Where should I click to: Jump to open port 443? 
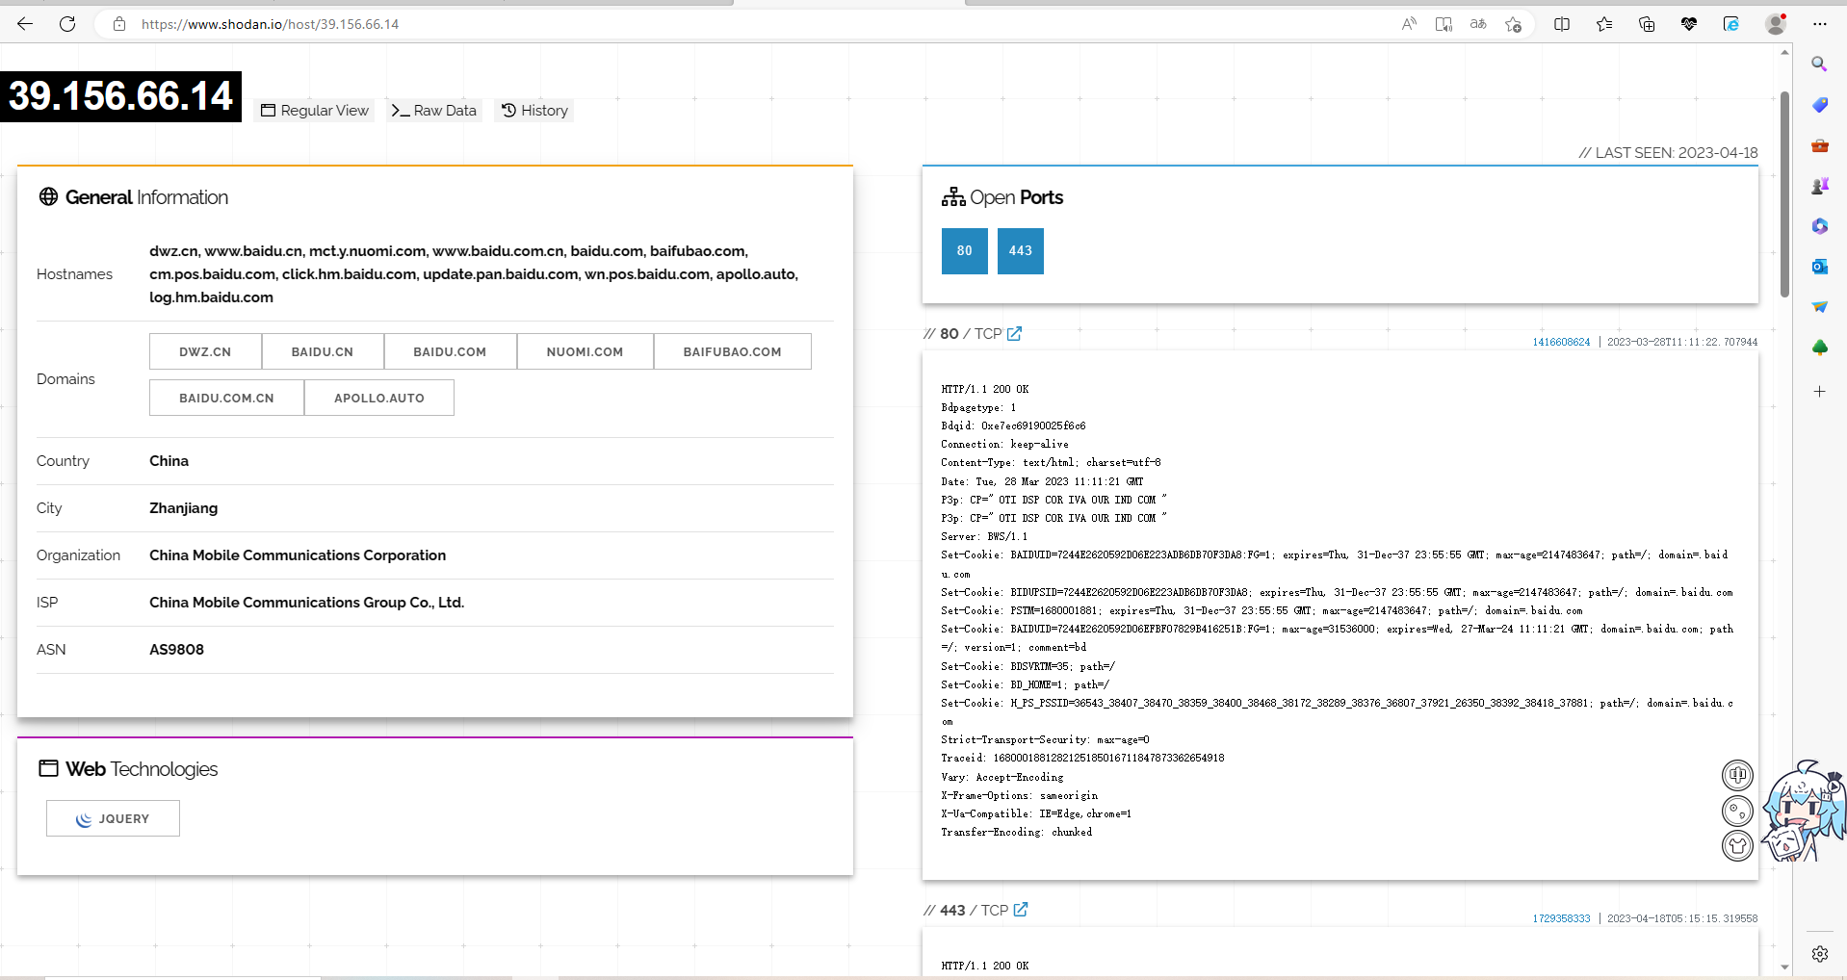coord(1020,251)
